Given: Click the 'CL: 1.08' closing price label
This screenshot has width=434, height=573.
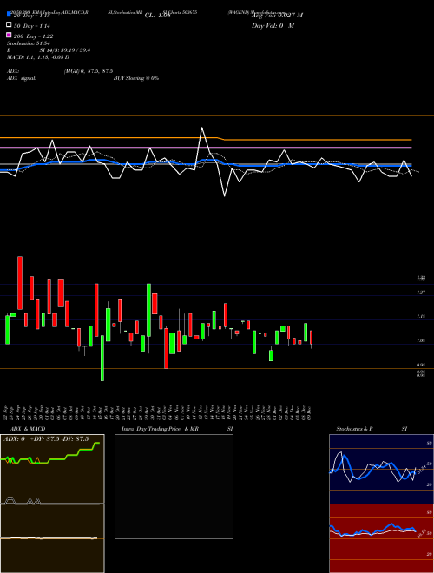Looking at the screenshot, I should [157, 16].
